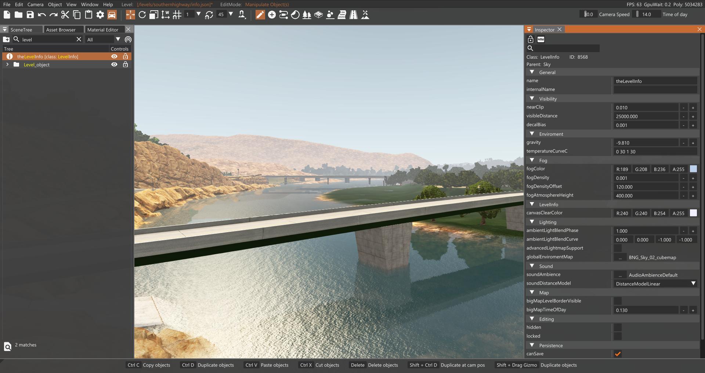Open the Terrain tools (mountain icon)
This screenshot has width=705, height=373.
pyautogui.click(x=365, y=15)
